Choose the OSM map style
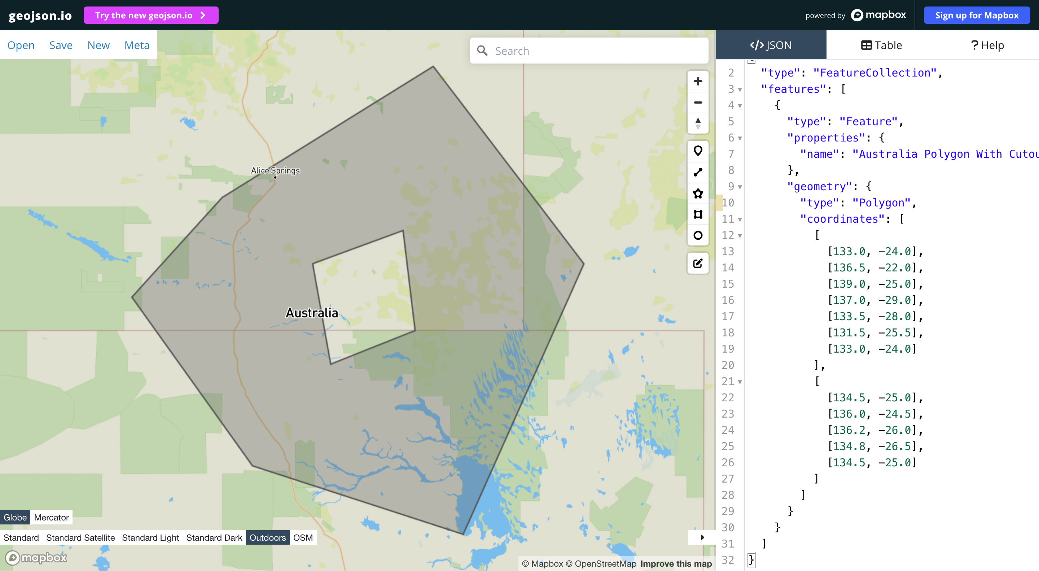This screenshot has height=571, width=1039. pyautogui.click(x=303, y=537)
